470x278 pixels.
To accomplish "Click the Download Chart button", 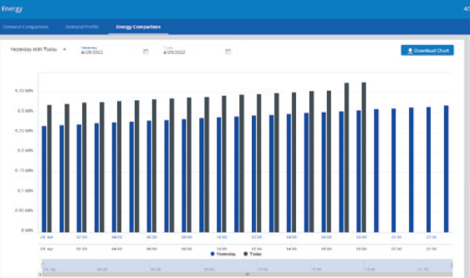I will (x=427, y=50).
